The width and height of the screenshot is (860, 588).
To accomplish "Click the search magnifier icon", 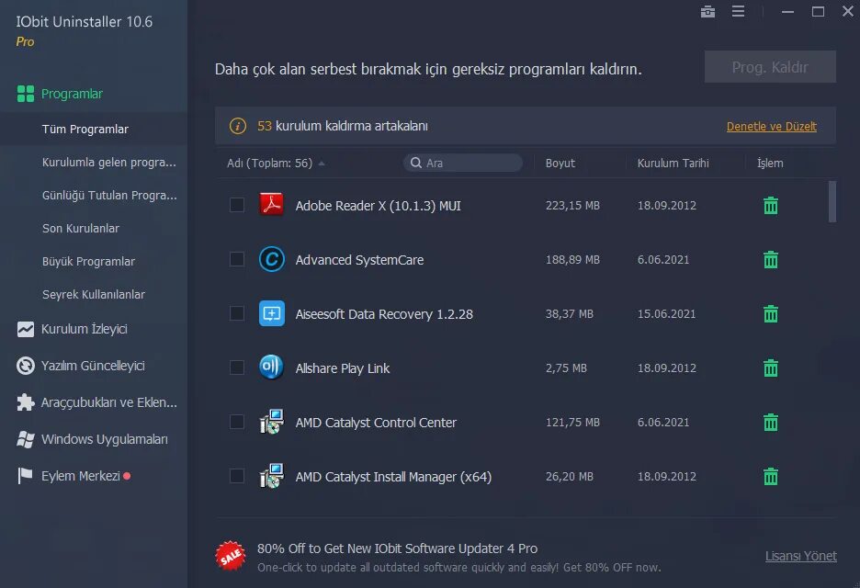I will click(x=415, y=163).
